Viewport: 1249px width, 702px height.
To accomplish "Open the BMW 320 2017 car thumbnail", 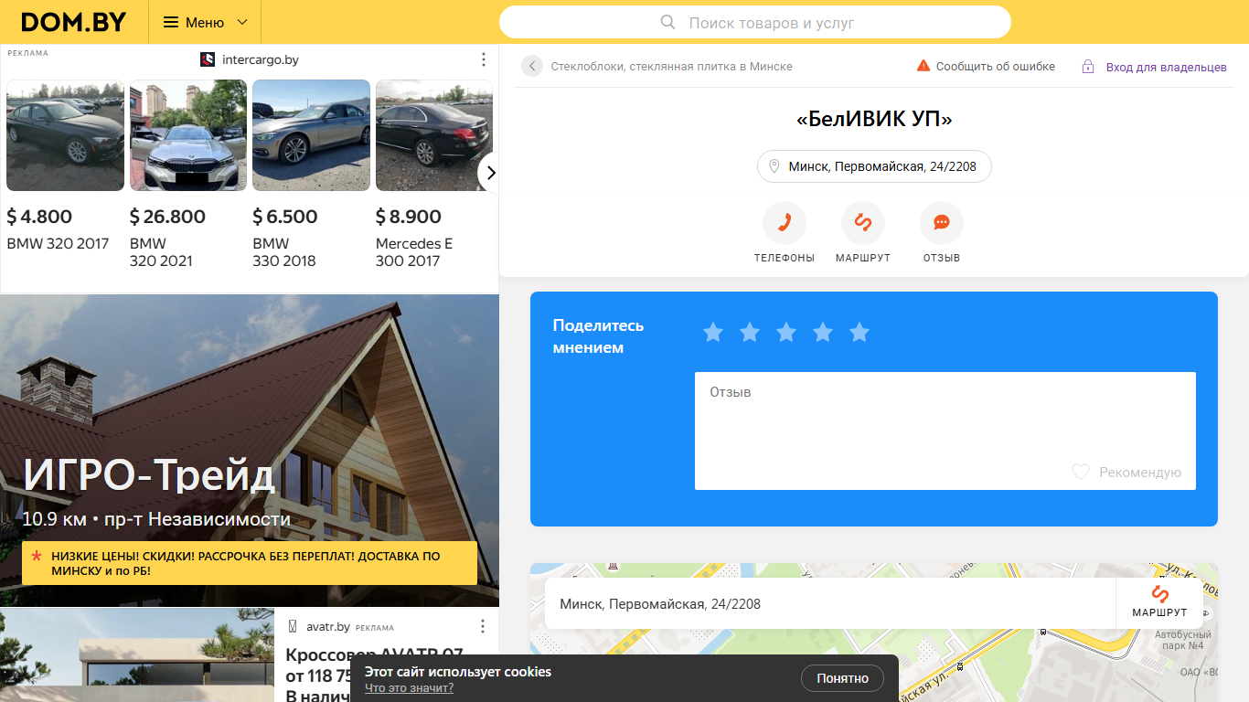I will point(65,135).
